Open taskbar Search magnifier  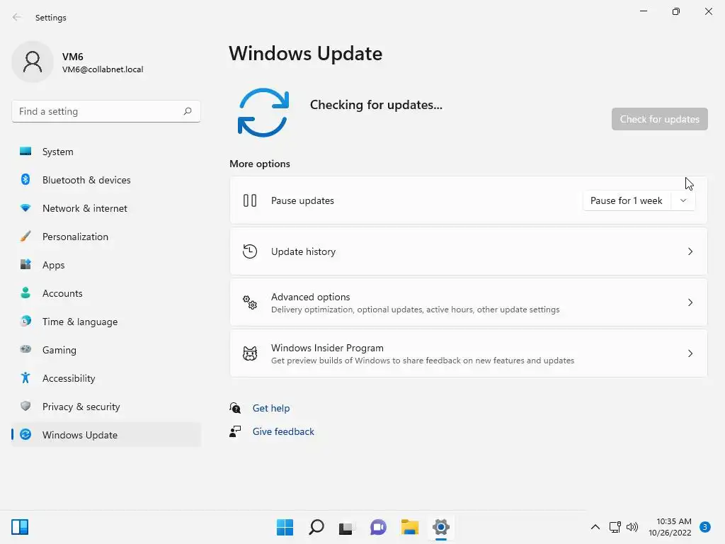click(316, 527)
